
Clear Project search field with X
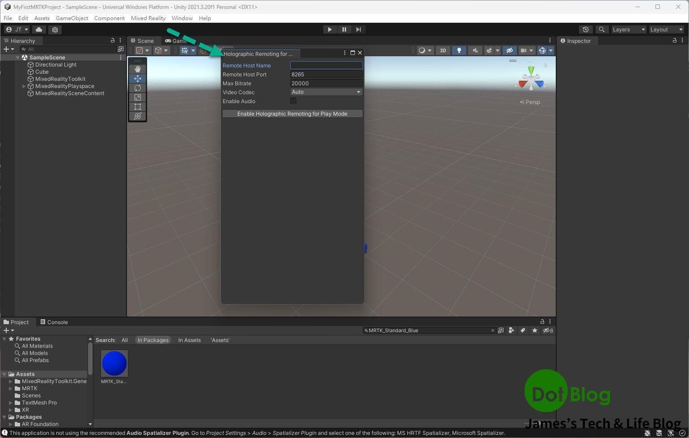tap(493, 330)
